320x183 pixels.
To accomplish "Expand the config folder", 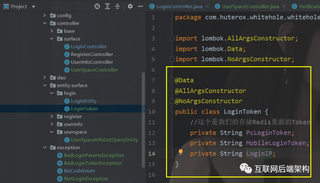I will pyautogui.click(x=44, y=15).
